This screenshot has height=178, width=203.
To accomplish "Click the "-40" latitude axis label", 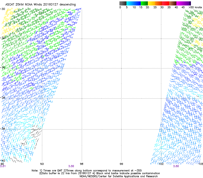I will pyautogui.click(x=2, y=160).
